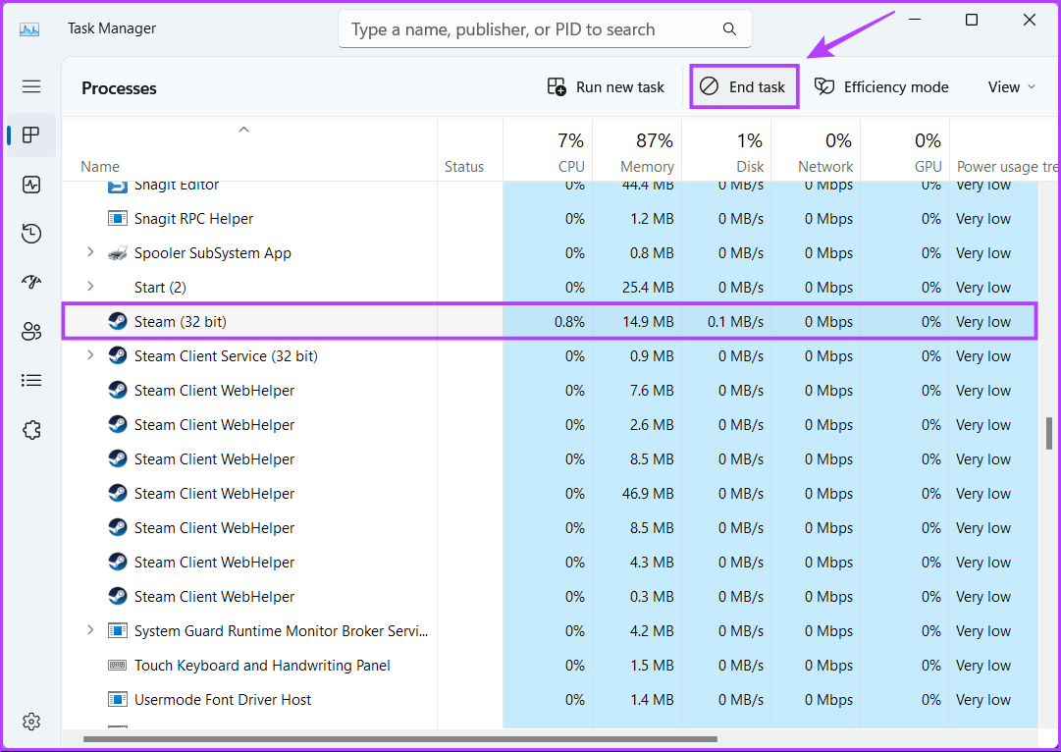Open the View dropdown menu
The image size is (1061, 752).
click(1012, 87)
